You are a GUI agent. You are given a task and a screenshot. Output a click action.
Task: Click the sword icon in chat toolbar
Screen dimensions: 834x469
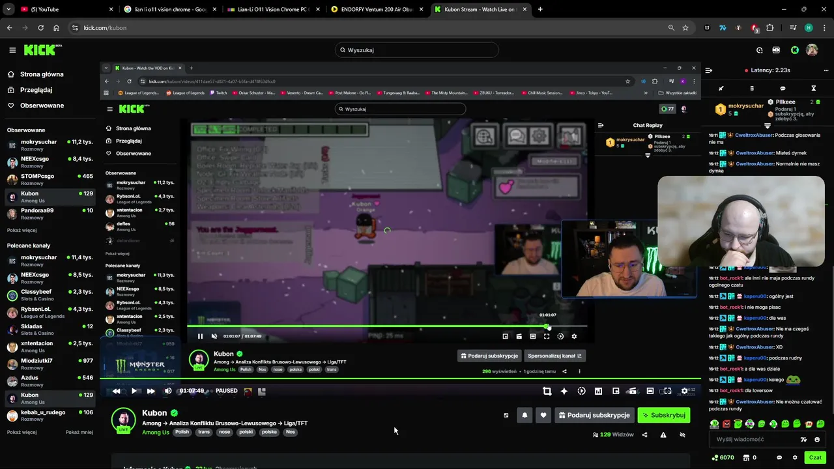pos(721,88)
